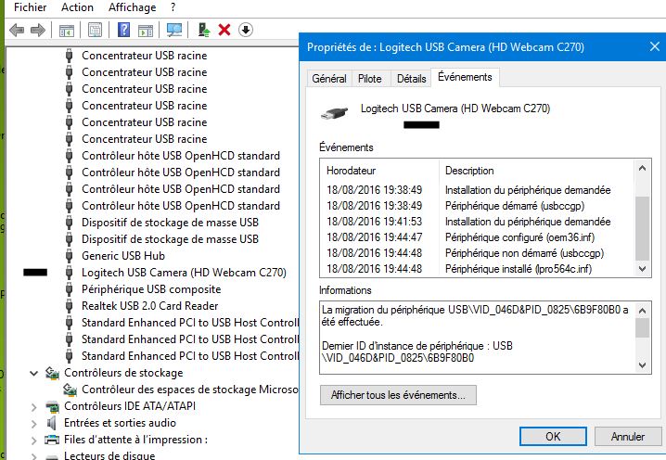This screenshot has width=666, height=460.
Task: Click the printer icon of Files d'attente à l'impression
Action: pos(52,440)
